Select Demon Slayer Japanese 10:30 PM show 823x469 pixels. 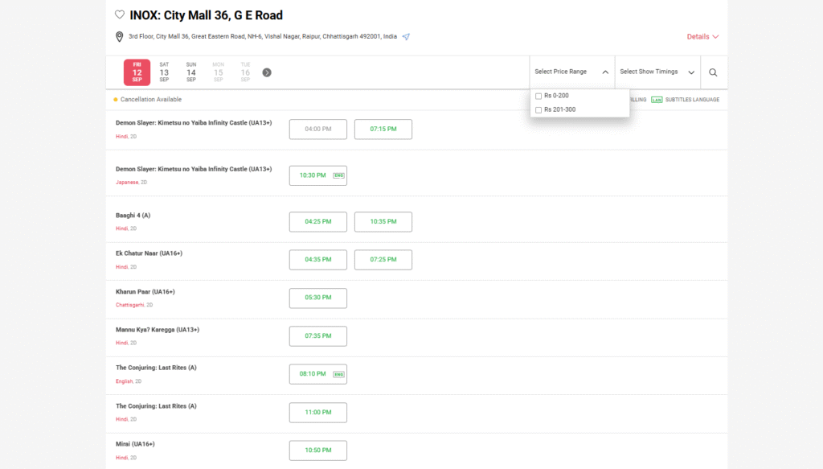coord(317,175)
